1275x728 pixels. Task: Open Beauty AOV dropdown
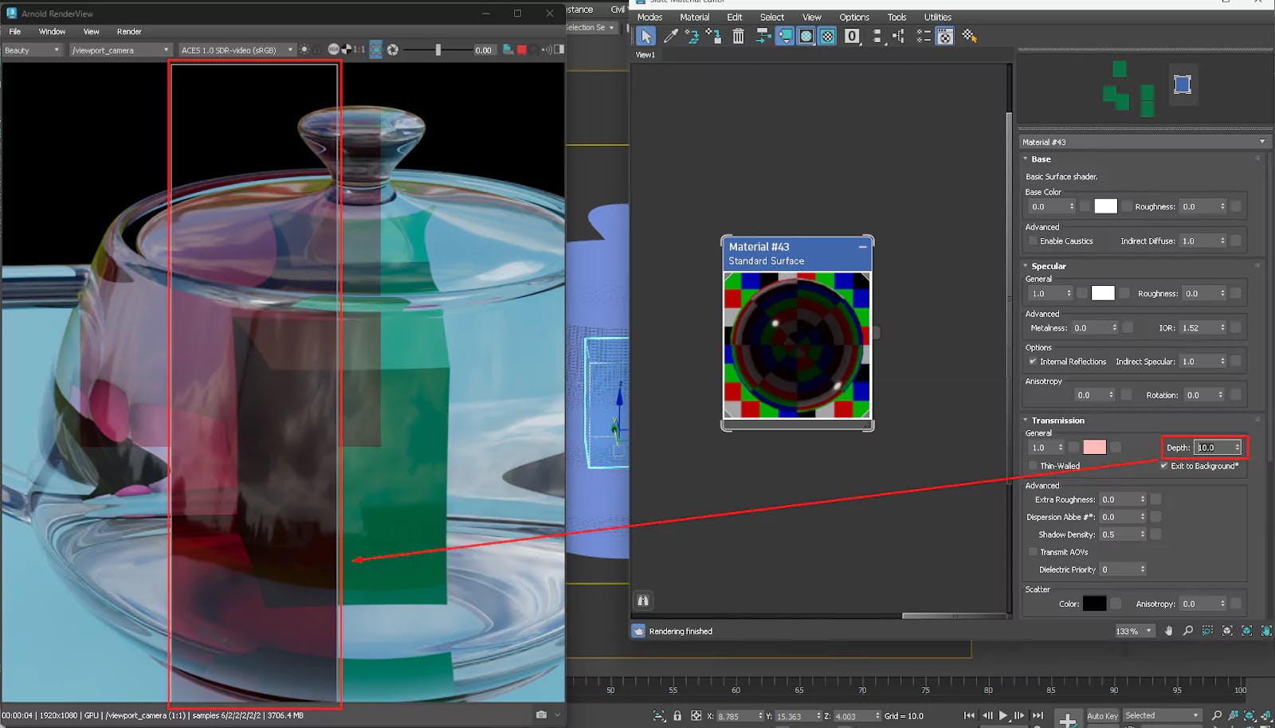pyautogui.click(x=32, y=49)
